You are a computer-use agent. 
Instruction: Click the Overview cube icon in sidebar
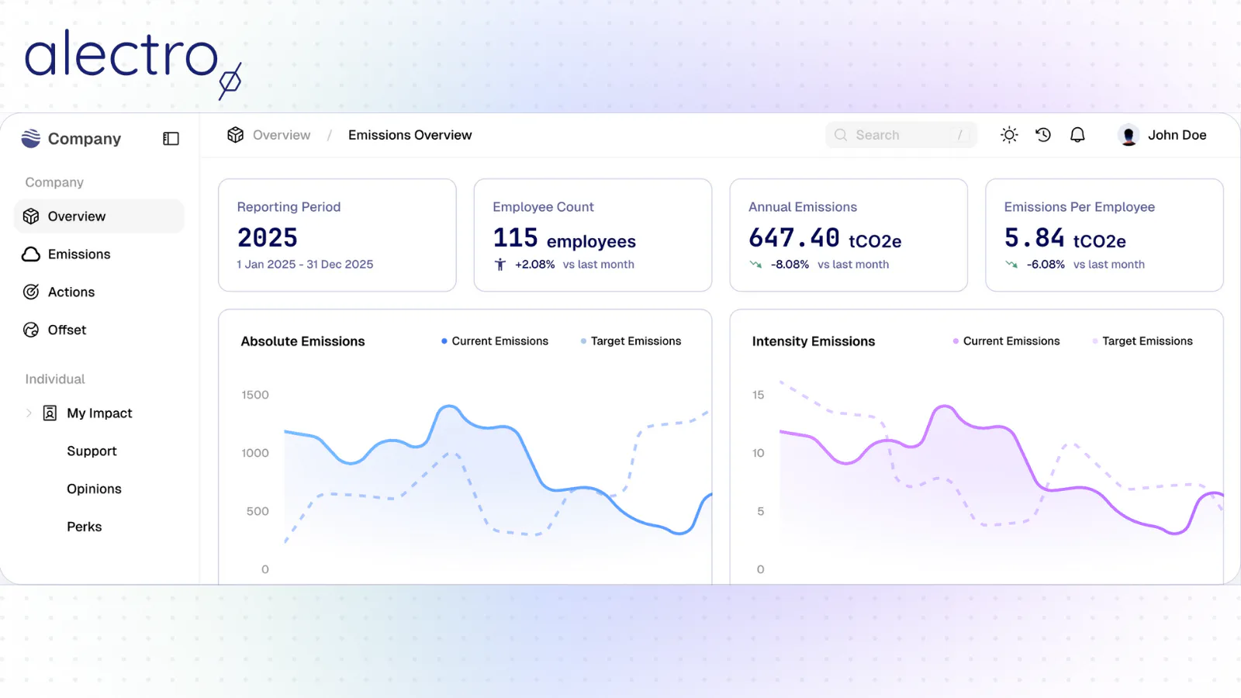(31, 216)
